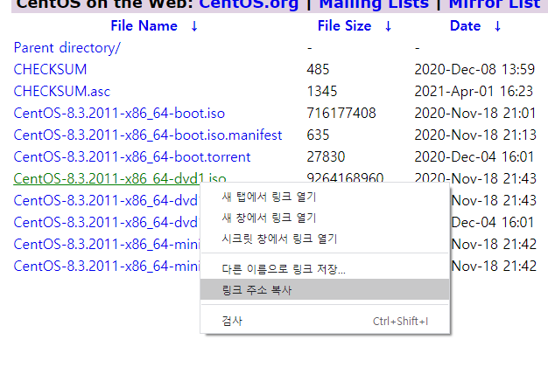Open the Mirror List header link
This screenshot has width=548, height=381.
pyautogui.click(x=495, y=5)
